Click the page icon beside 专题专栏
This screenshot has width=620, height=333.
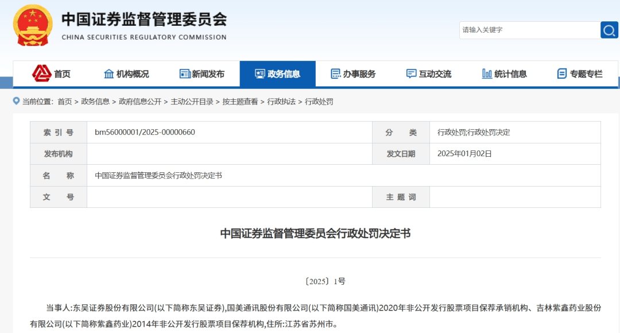[x=562, y=73]
